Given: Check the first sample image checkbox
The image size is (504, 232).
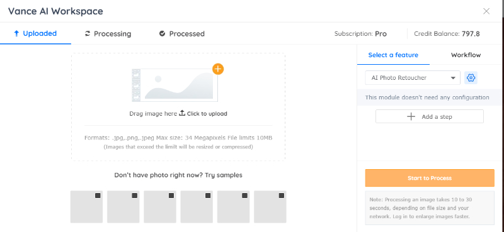Looking at the screenshot, I should click(98, 196).
